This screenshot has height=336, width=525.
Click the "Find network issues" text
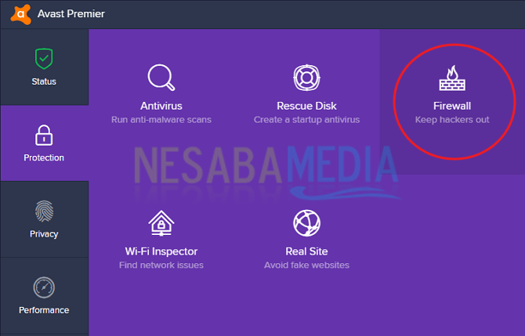click(x=161, y=266)
